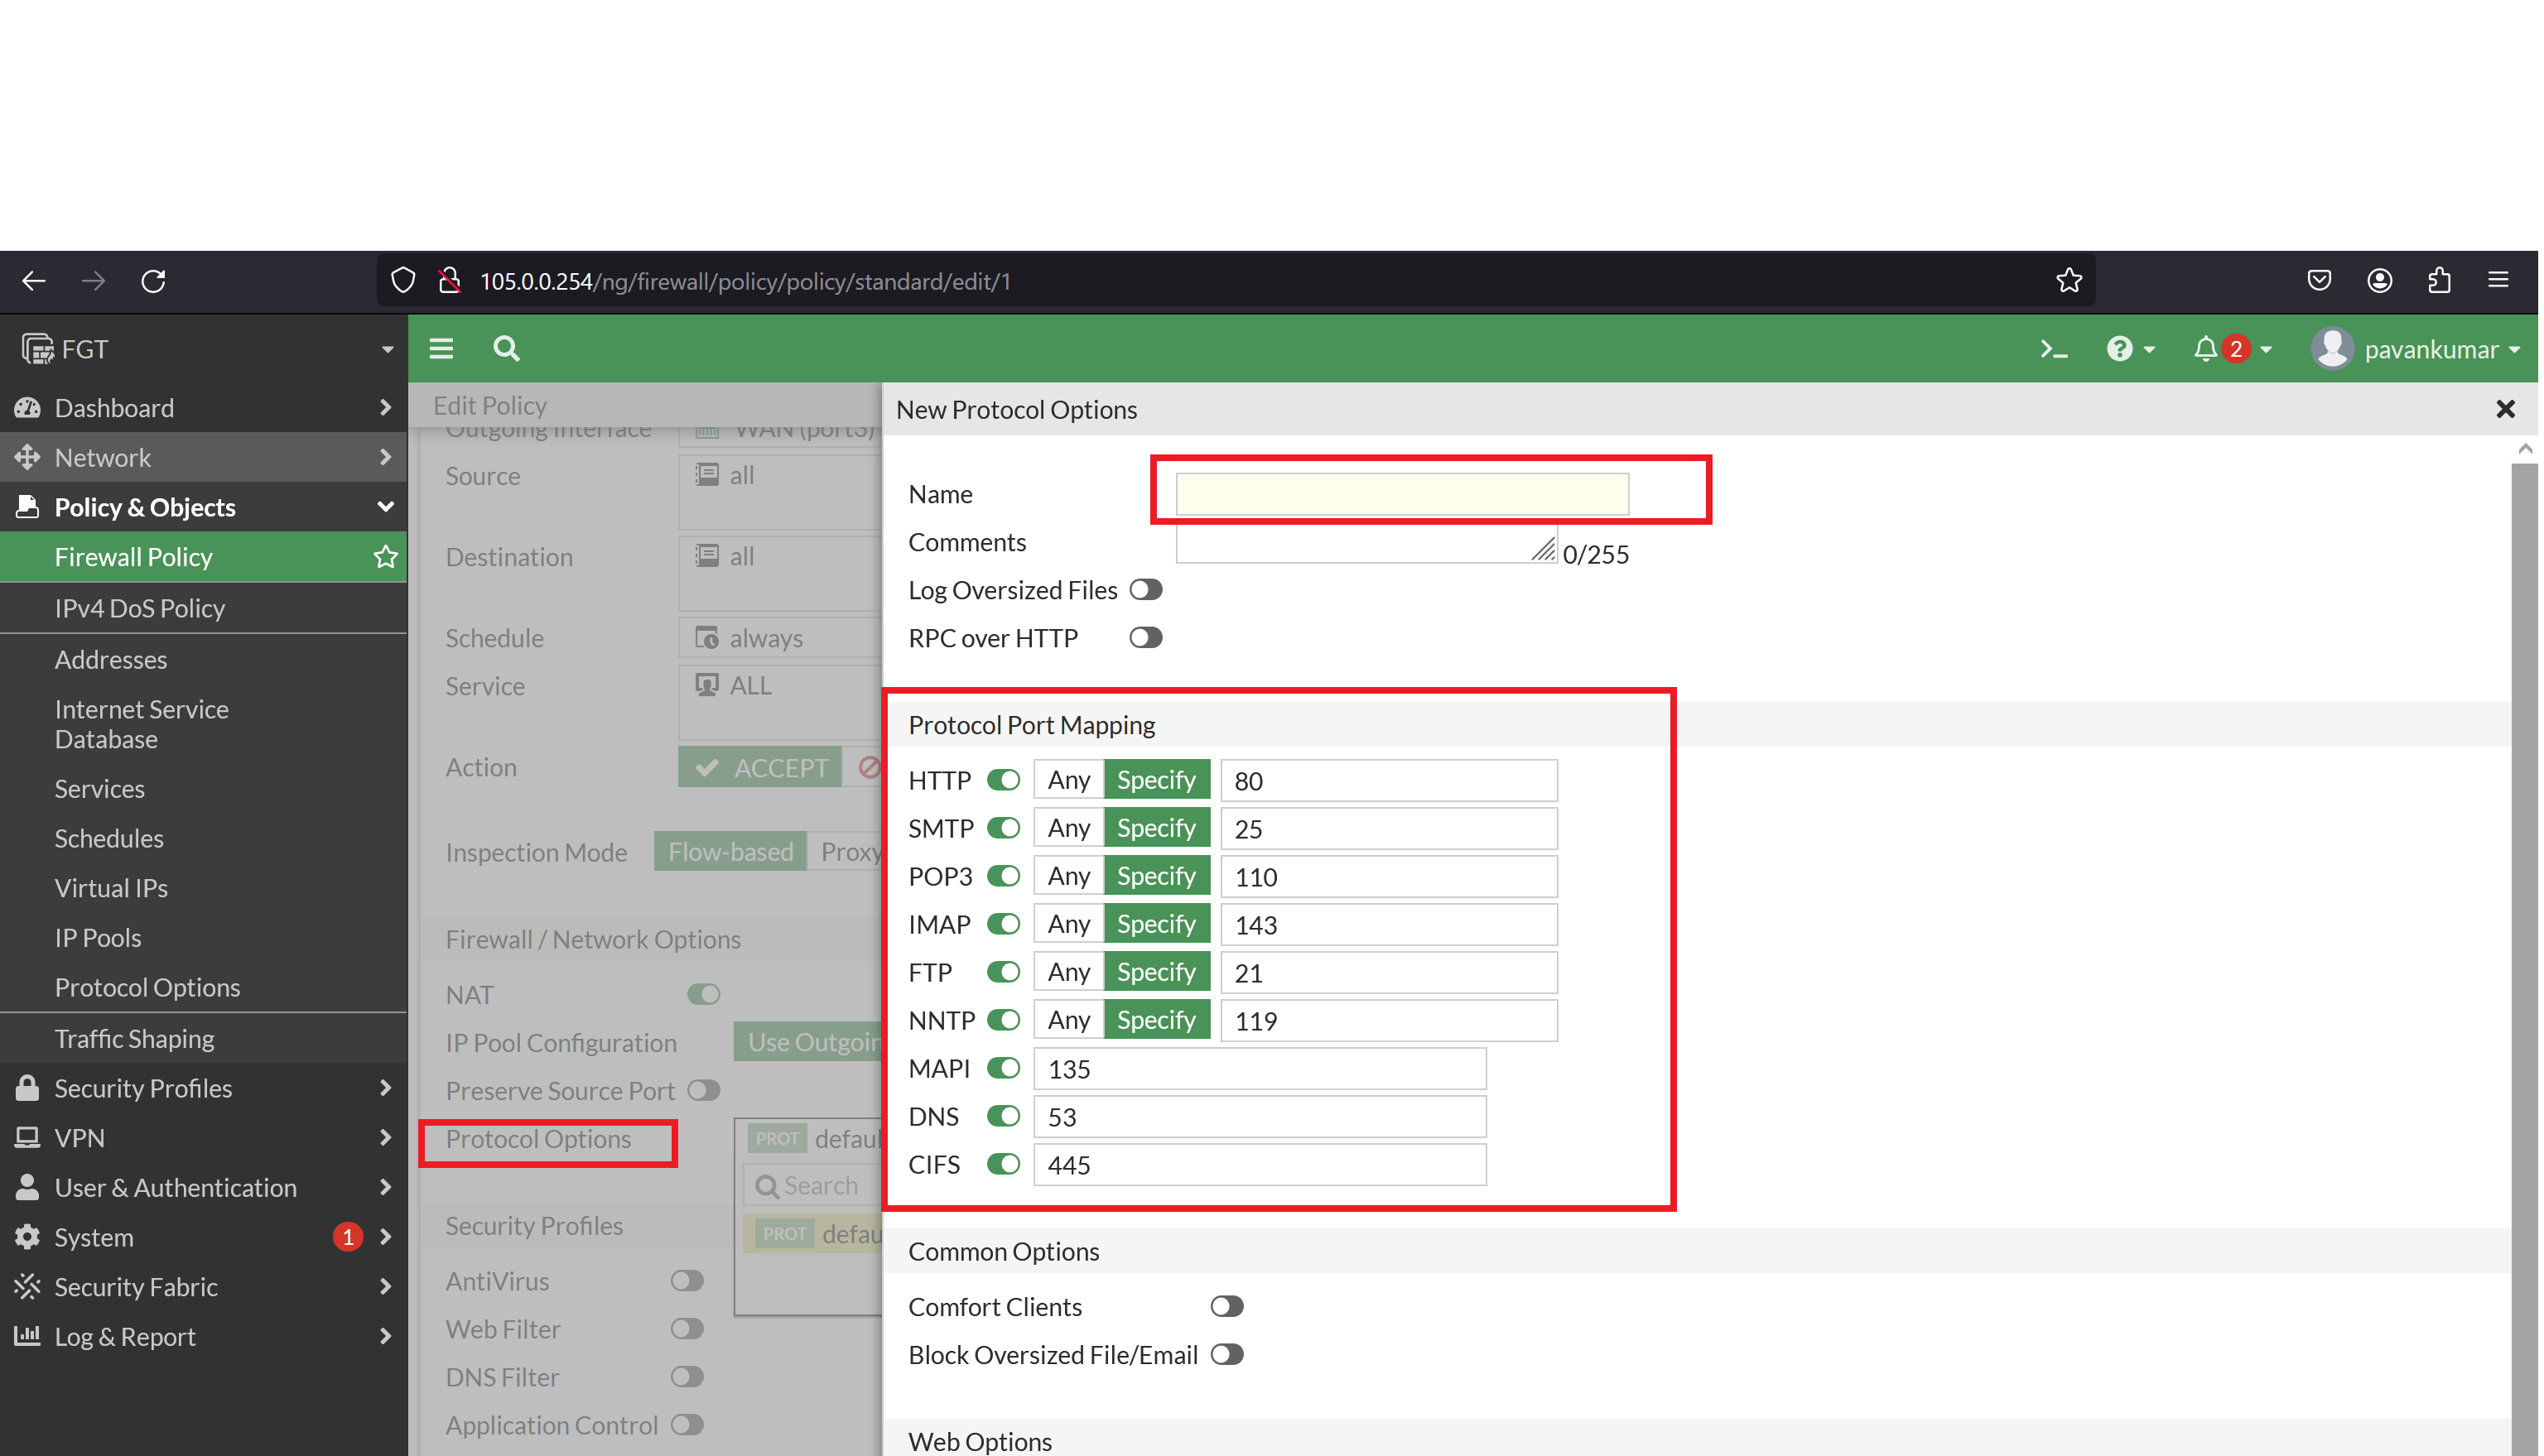The width and height of the screenshot is (2544, 1456).
Task: Click the ACCEPT action button
Action: 760,767
